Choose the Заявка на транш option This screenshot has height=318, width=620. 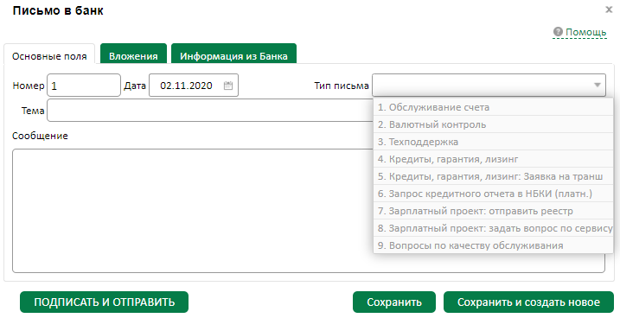point(493,176)
